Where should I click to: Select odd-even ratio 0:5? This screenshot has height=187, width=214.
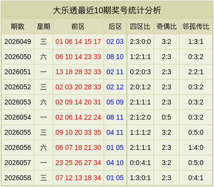coord(167,117)
